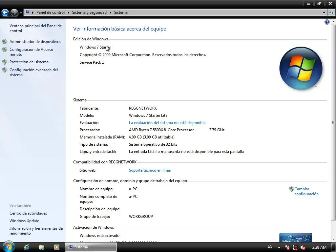Select the Sistema breadcrumb
The height and width of the screenshot is (252, 336).
pos(121,12)
